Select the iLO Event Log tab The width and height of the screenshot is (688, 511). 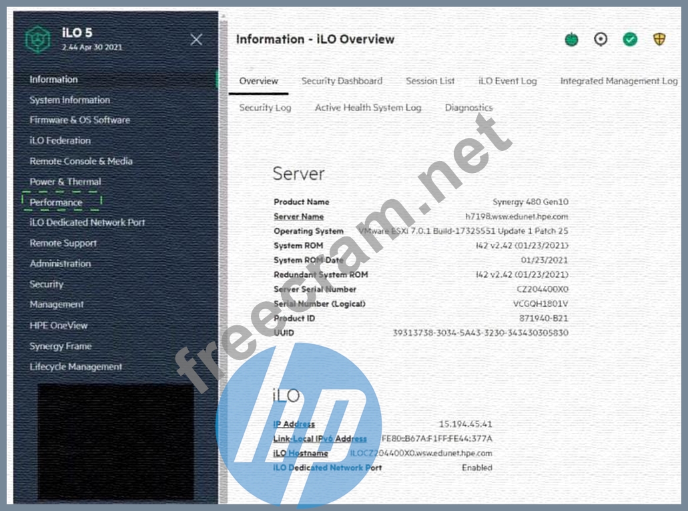507,81
